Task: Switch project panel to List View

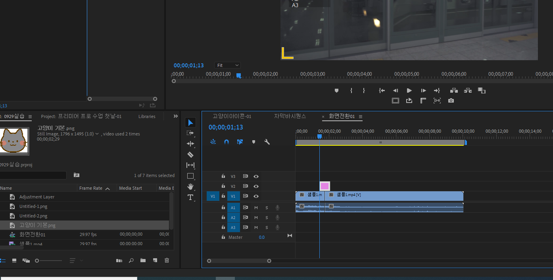Action: click(2, 261)
